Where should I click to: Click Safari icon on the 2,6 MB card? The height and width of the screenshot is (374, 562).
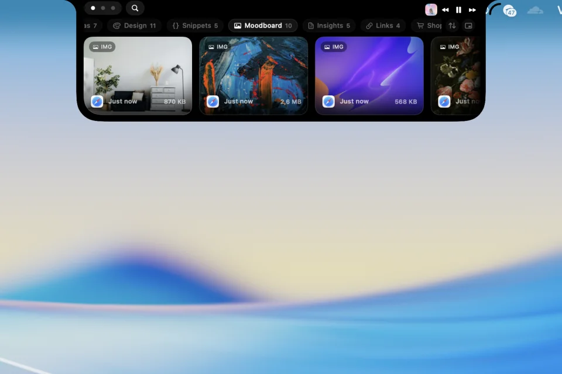click(x=213, y=102)
